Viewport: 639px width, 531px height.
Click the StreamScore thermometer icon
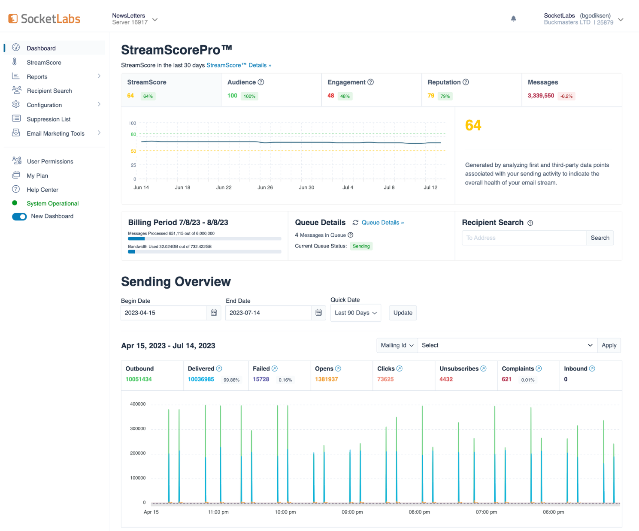tap(15, 62)
